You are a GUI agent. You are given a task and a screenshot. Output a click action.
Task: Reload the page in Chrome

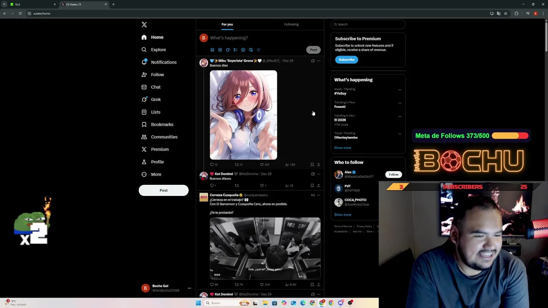(20, 14)
